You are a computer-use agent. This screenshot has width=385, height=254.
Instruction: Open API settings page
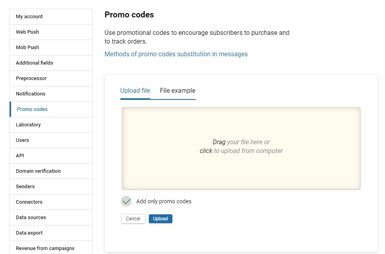(x=20, y=156)
